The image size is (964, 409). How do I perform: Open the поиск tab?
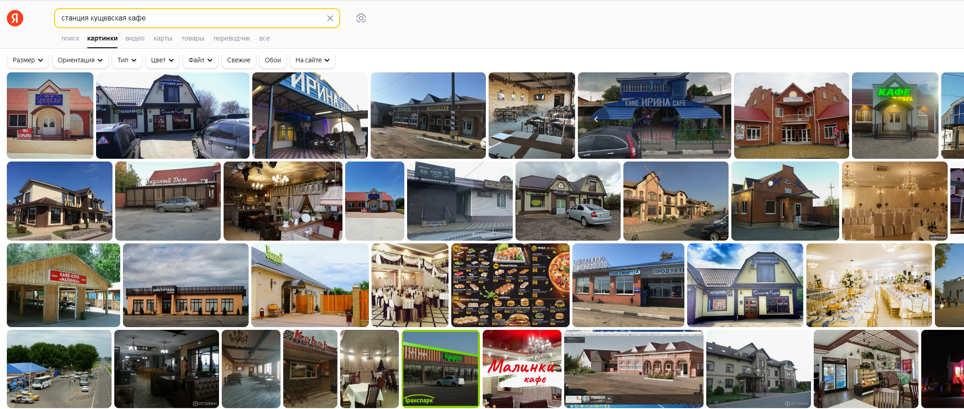click(70, 39)
